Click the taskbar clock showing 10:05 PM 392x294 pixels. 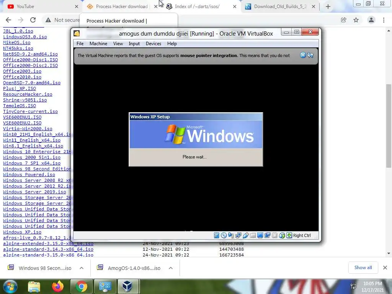(x=372, y=286)
